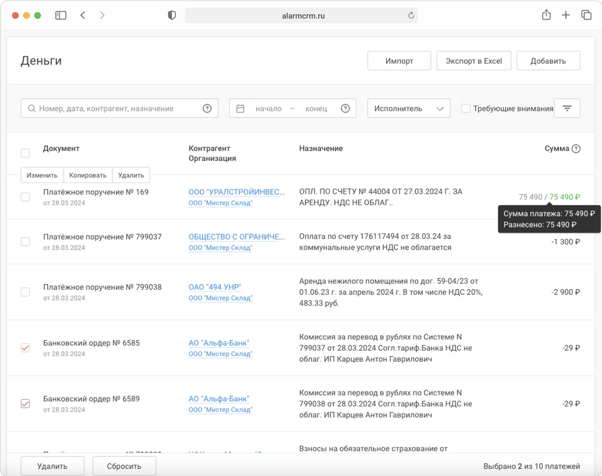Click the Выбрано 2 из 10 платежей status
The height and width of the screenshot is (476, 602).
(532, 466)
